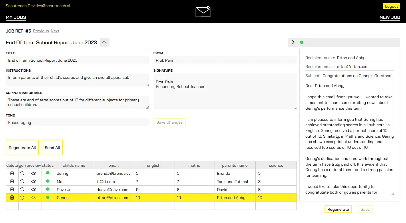Viewport: 406px width, 223px height.
Task: Click the Regenerate All button
Action: point(22,148)
